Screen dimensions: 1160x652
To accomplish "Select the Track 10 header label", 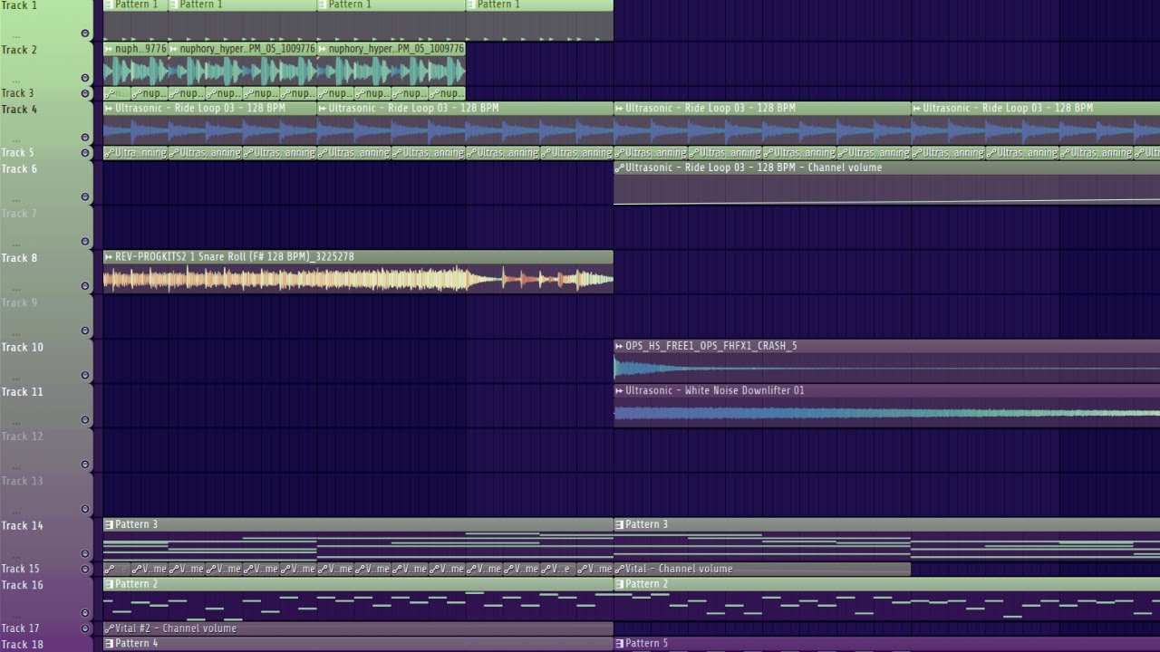I will 22,347.
